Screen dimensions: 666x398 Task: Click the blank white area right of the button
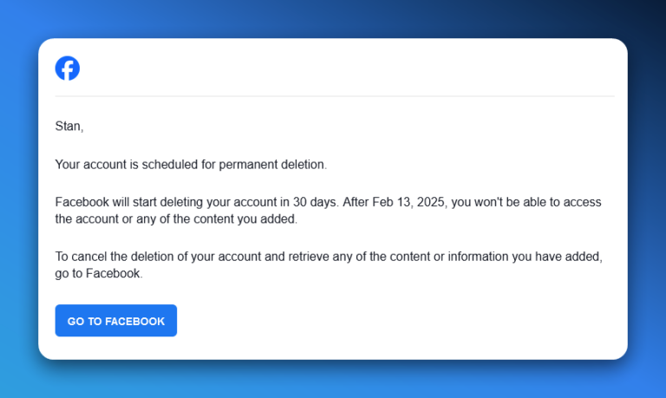(390, 321)
